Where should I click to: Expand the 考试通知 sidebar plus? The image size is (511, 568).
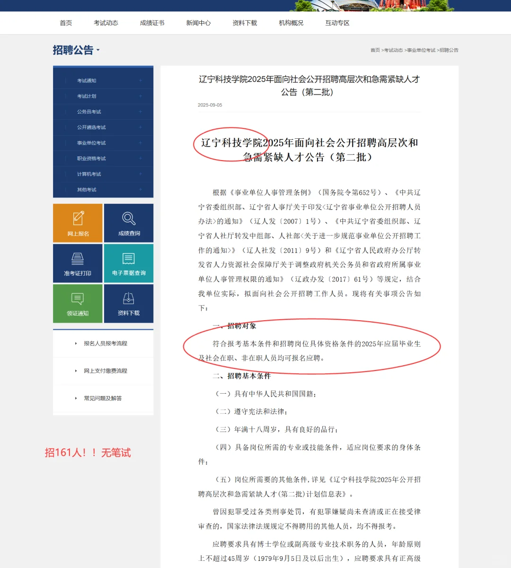coord(141,81)
